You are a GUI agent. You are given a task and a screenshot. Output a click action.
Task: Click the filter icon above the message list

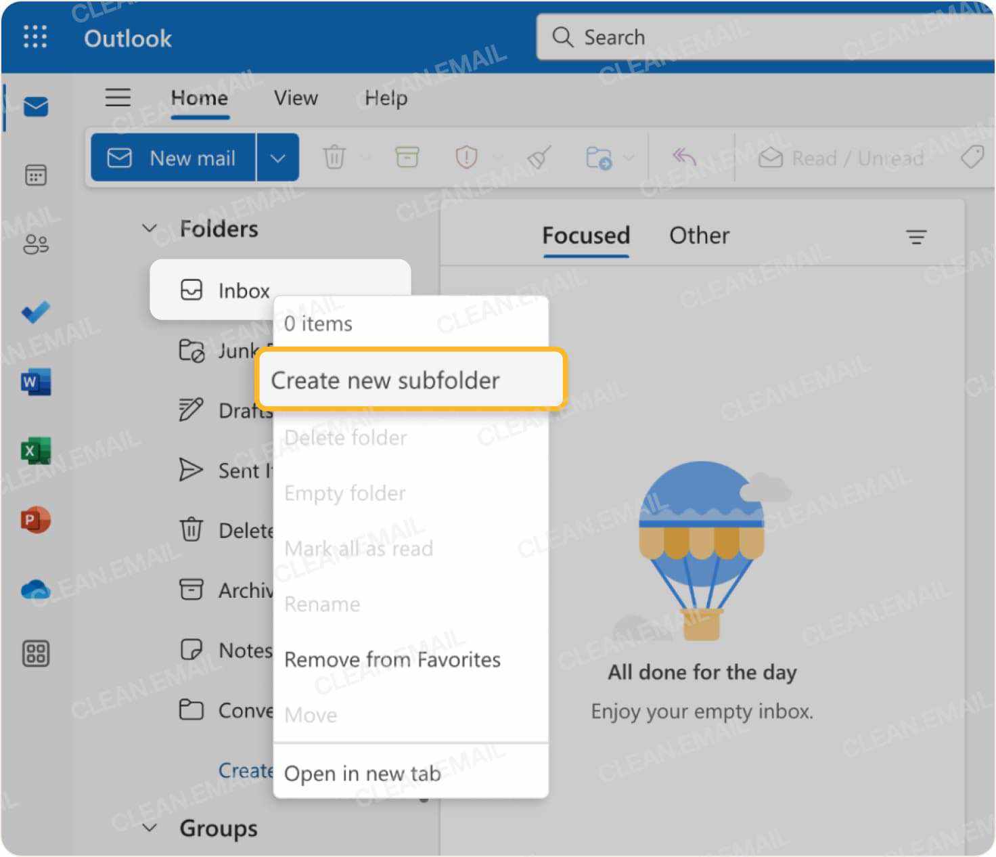tap(917, 237)
